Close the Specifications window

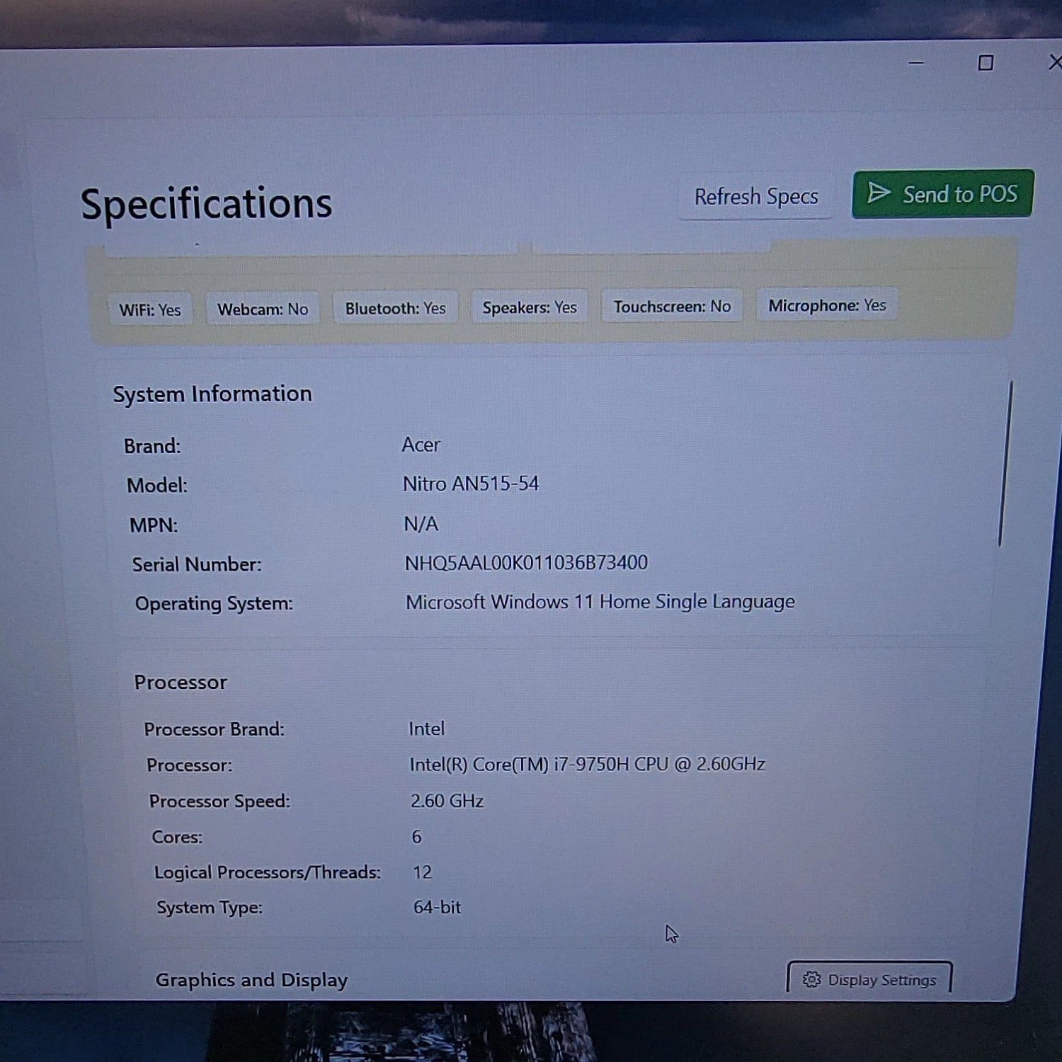1055,62
